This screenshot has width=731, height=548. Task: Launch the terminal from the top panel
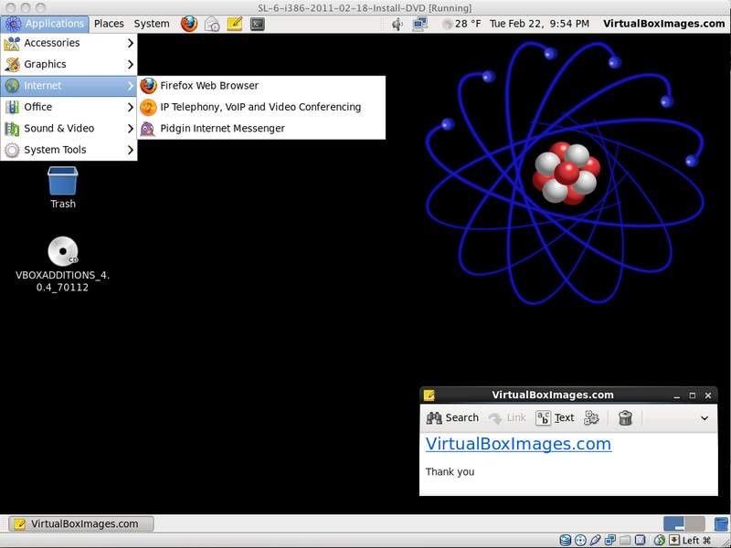258,24
